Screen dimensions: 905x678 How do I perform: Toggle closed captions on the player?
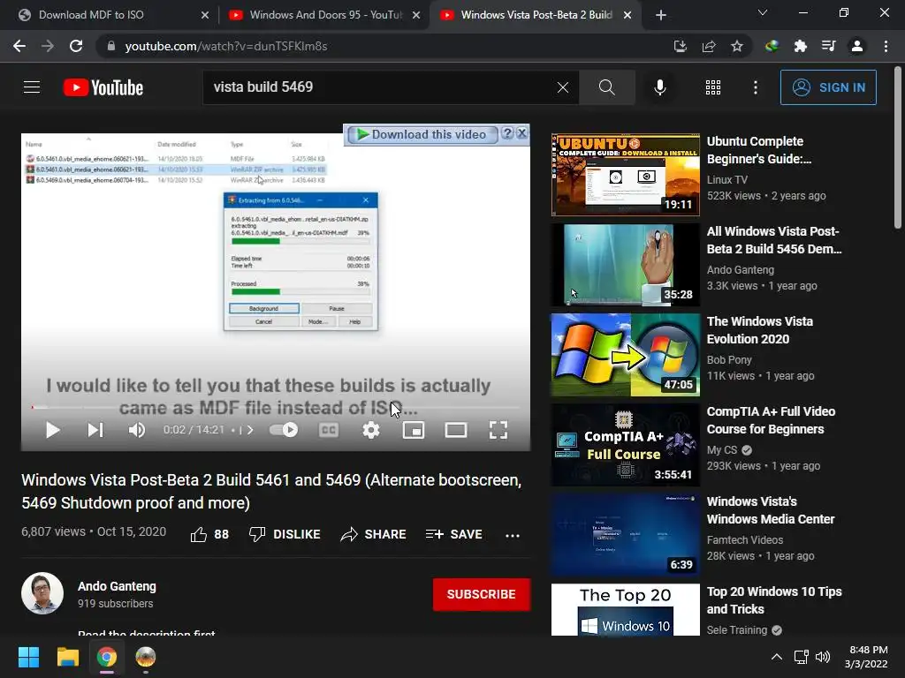(329, 430)
